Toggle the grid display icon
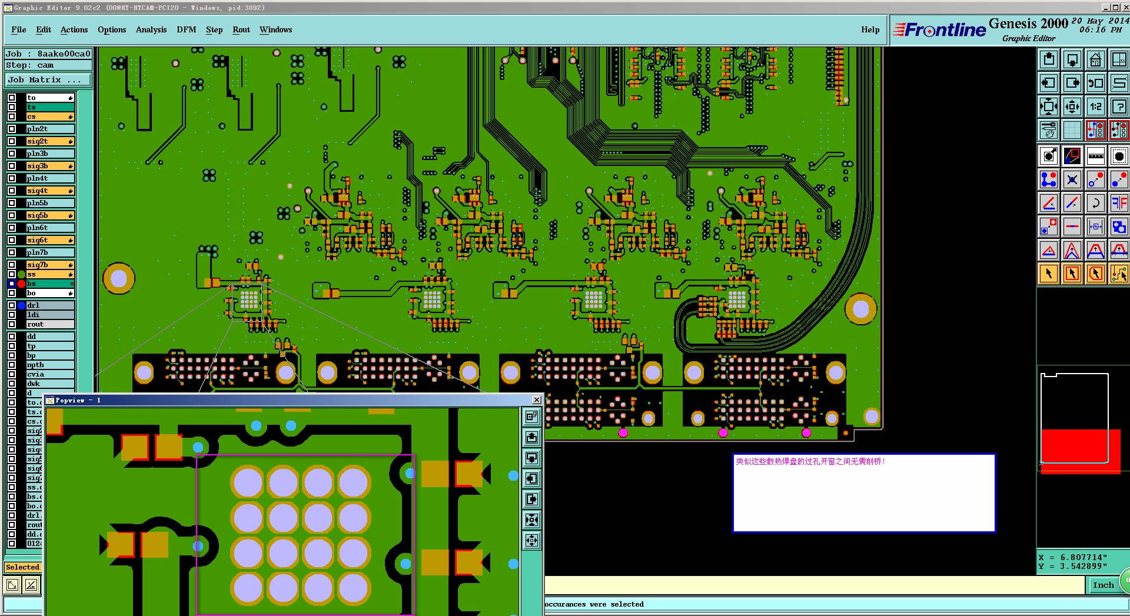 1072,130
